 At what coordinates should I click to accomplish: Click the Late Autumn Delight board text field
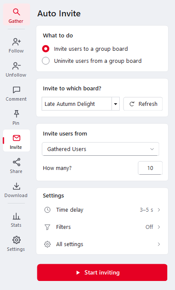click(77, 104)
